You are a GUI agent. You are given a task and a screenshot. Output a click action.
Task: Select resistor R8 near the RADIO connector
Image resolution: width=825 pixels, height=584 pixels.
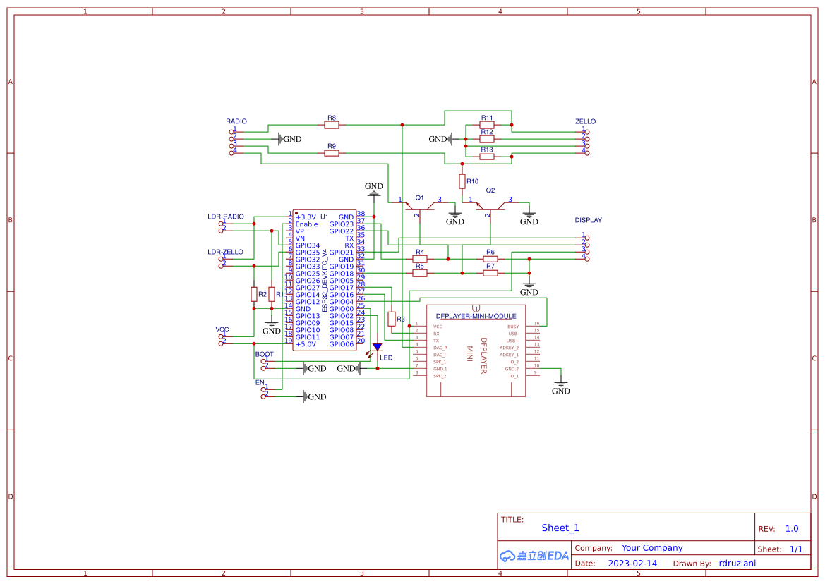point(330,123)
